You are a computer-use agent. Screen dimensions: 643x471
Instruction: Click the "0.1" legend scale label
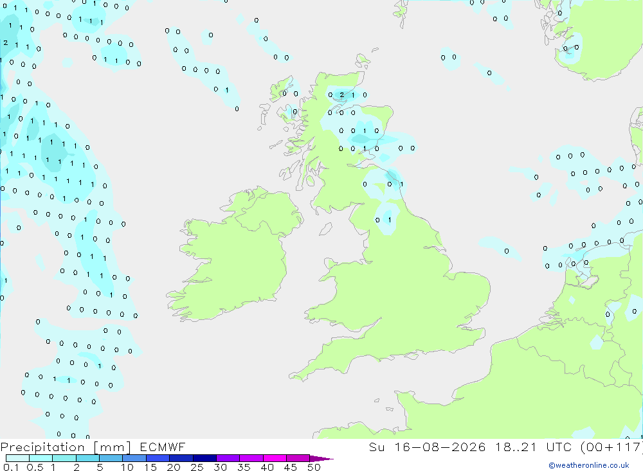pos(11,467)
